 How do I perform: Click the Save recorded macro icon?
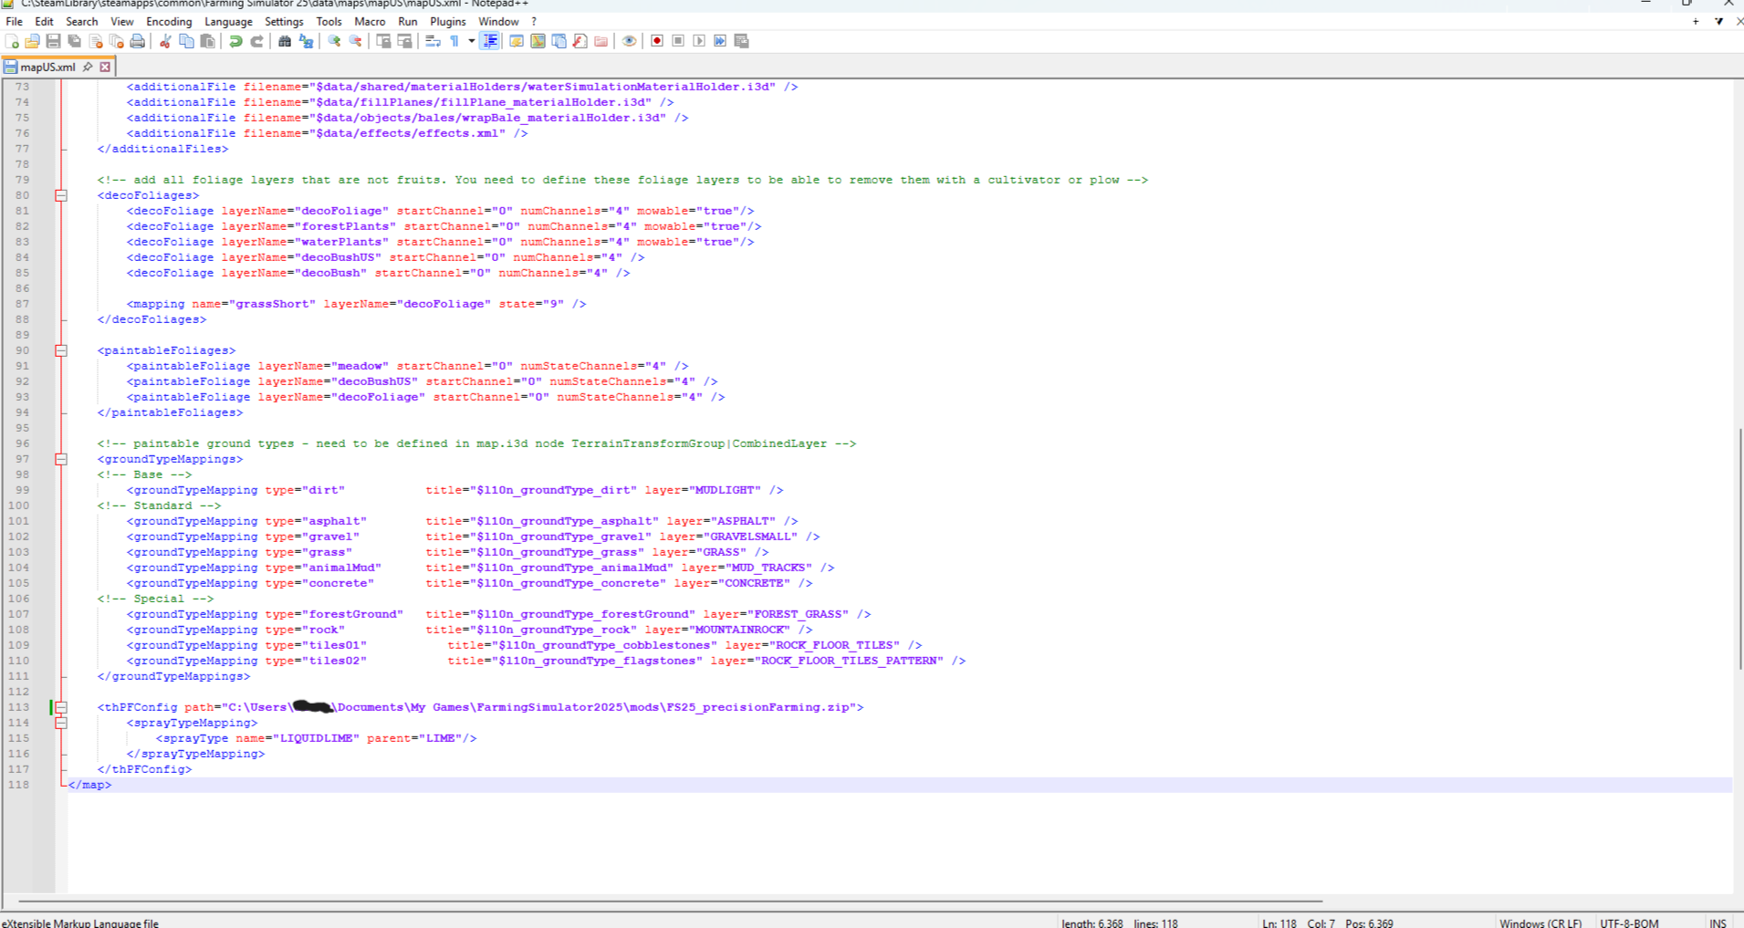coord(741,41)
